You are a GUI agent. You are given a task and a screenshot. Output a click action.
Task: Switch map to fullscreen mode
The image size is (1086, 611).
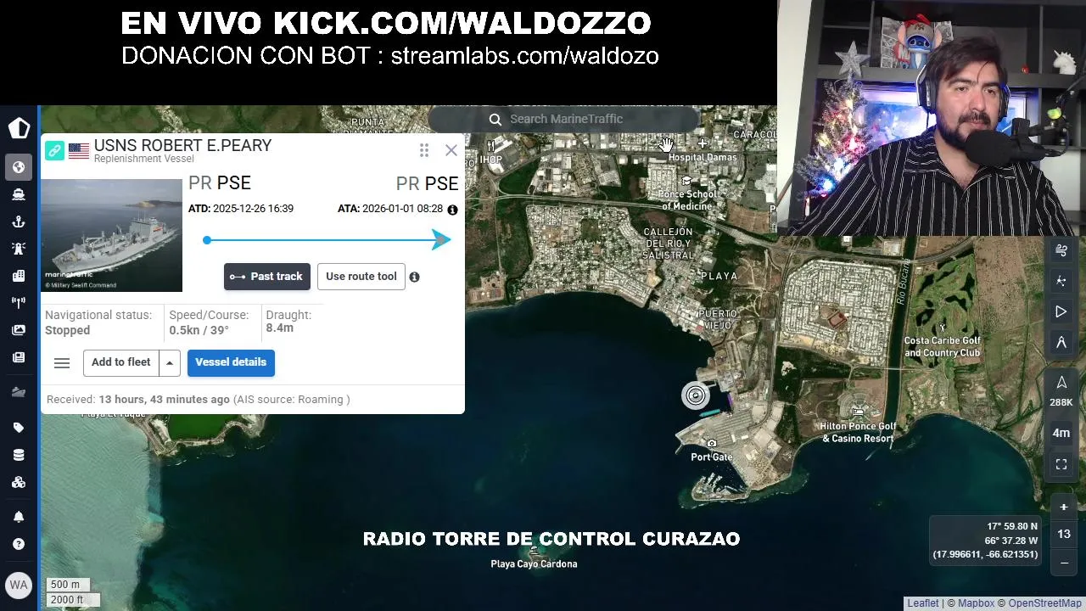[x=1061, y=464]
